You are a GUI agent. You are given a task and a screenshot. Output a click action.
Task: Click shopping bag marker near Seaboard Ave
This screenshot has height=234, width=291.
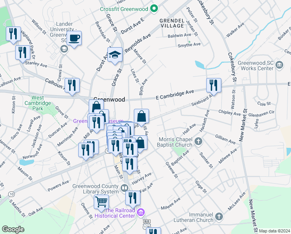(x=142, y=117)
